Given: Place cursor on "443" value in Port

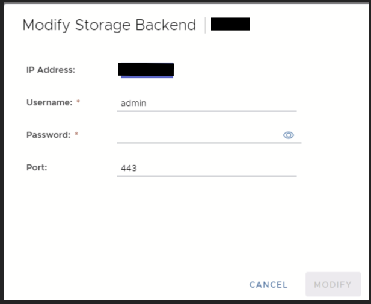Looking at the screenshot, I should point(129,168).
